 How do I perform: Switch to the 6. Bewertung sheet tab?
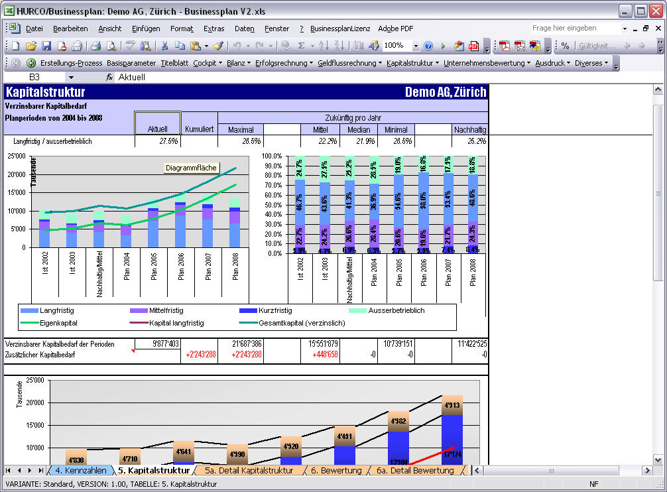pos(336,470)
